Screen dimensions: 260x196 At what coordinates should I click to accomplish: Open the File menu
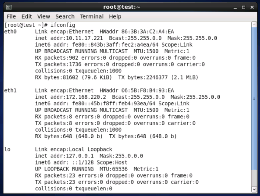coord(11,16)
